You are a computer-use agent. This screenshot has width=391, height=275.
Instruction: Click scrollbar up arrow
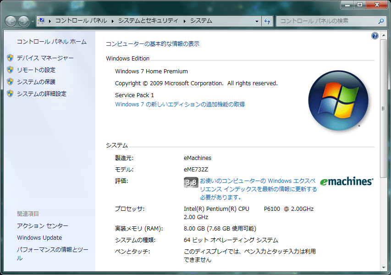[x=384, y=36]
